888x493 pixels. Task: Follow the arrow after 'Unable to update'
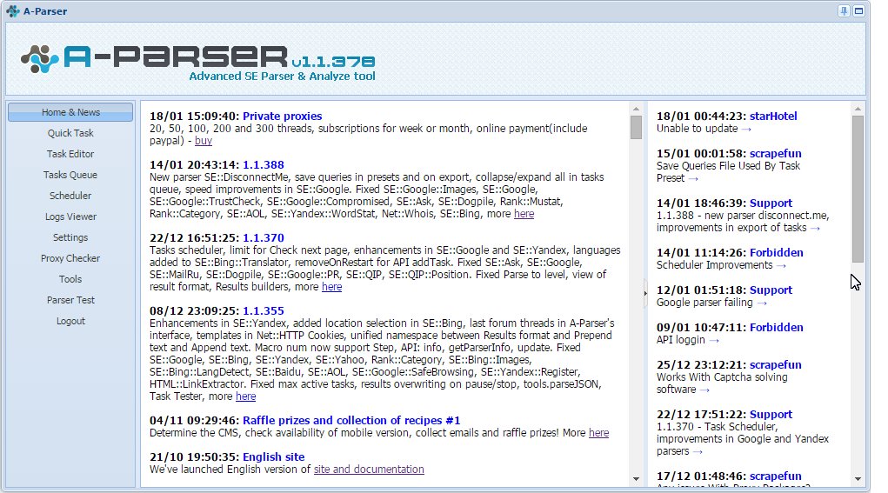point(746,130)
